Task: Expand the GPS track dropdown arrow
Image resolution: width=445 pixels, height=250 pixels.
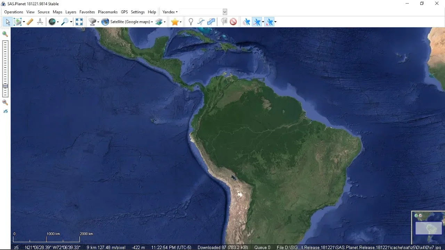Action: pyautogui.click(x=263, y=22)
